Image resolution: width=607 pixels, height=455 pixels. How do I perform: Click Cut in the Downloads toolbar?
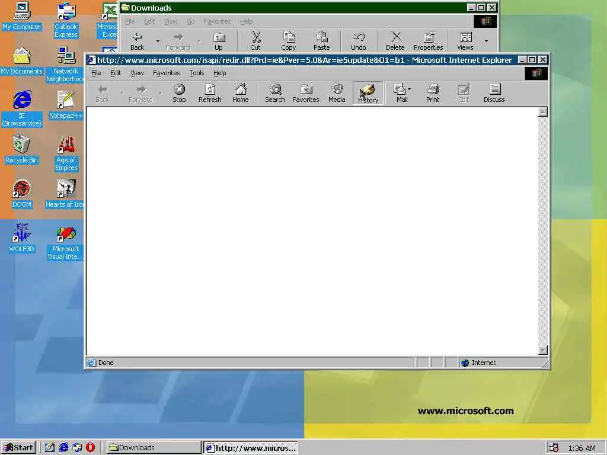point(255,41)
